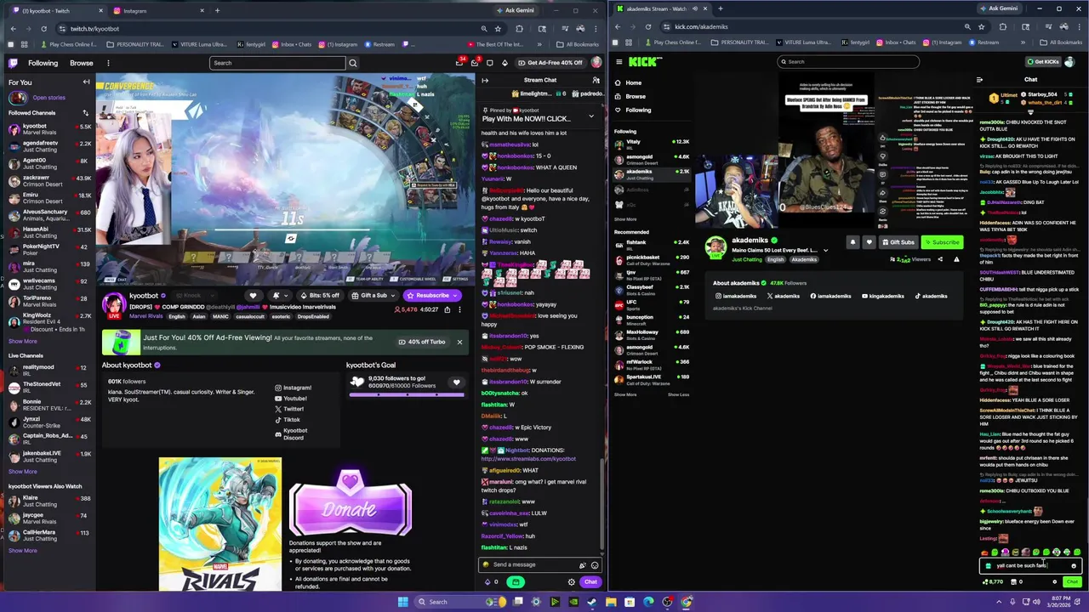Open kyootbot stream more options menu
Screen dimensions: 1089x612
click(x=459, y=309)
